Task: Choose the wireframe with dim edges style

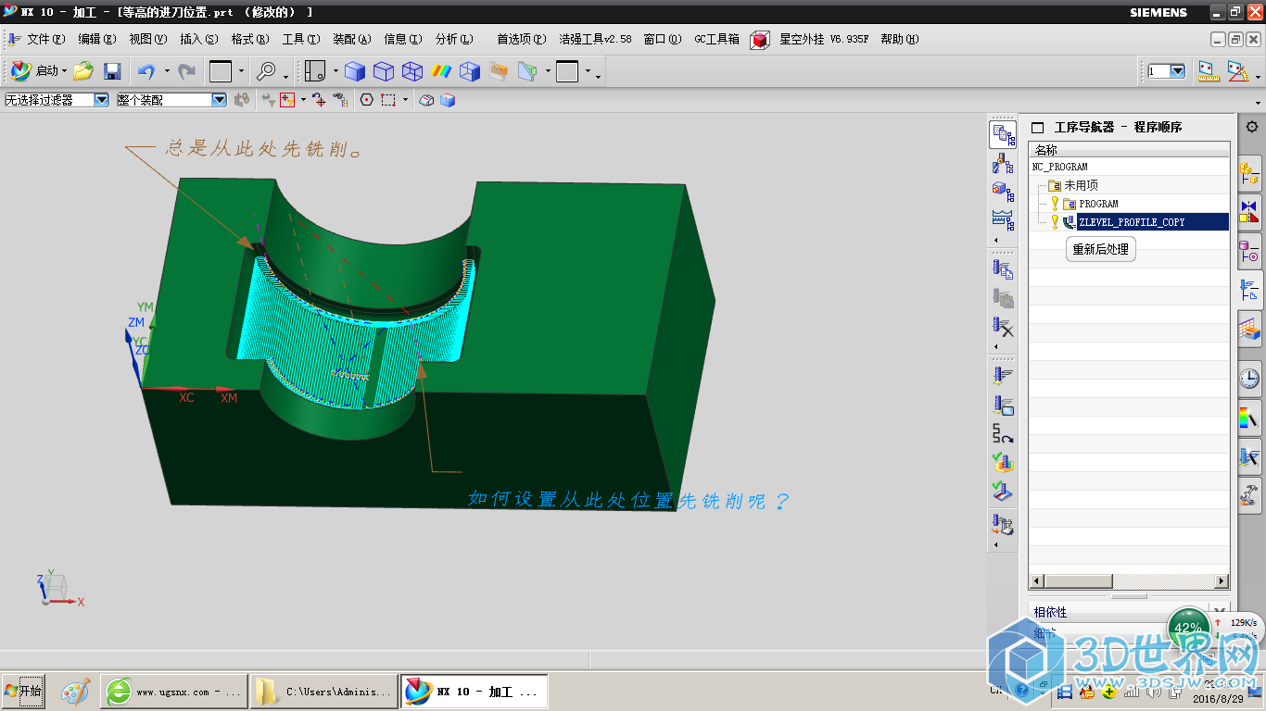Action: tap(384, 70)
